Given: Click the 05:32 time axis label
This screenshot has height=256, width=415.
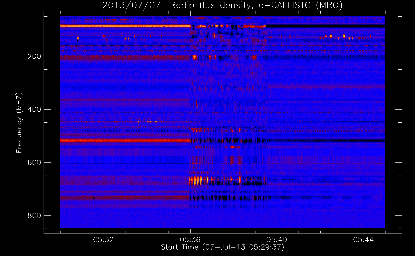Looking at the screenshot, I should [x=103, y=240].
